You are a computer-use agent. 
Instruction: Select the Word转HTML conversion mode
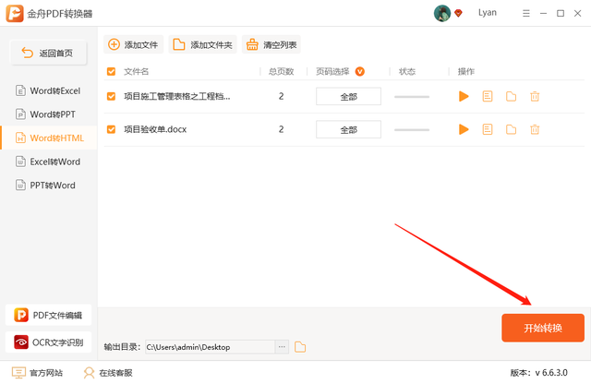pyautogui.click(x=48, y=138)
